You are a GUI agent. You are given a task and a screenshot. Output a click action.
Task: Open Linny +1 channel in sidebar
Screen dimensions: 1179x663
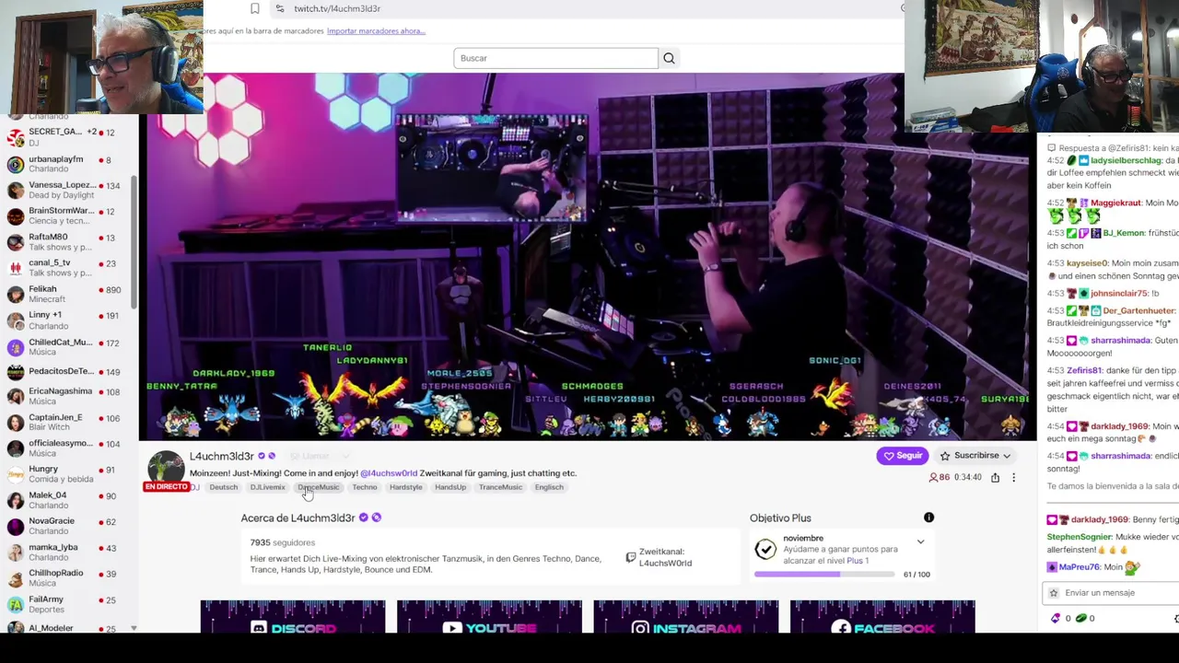(64, 320)
